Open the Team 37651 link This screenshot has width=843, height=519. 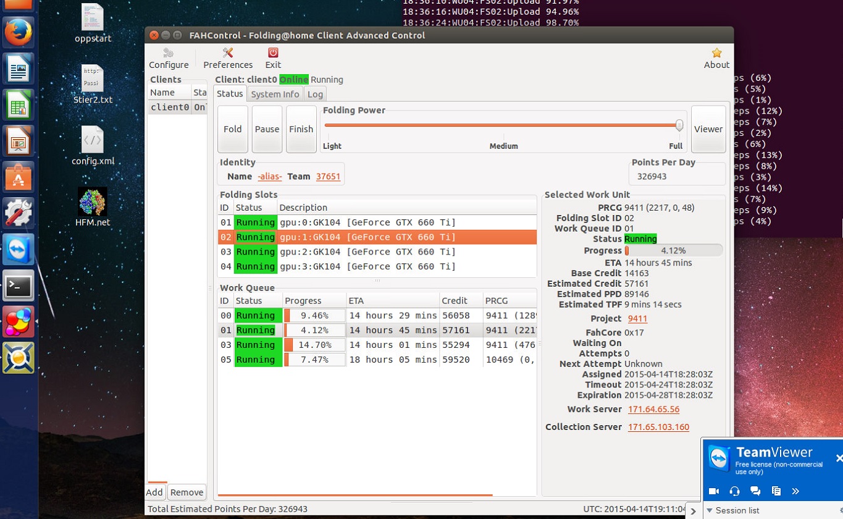pyautogui.click(x=328, y=177)
